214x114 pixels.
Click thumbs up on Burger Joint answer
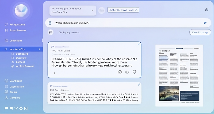pyautogui.click(x=127, y=72)
